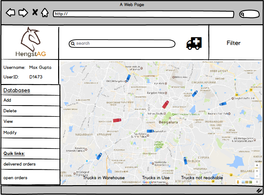Click the HengstAG horse logo

[30, 42]
